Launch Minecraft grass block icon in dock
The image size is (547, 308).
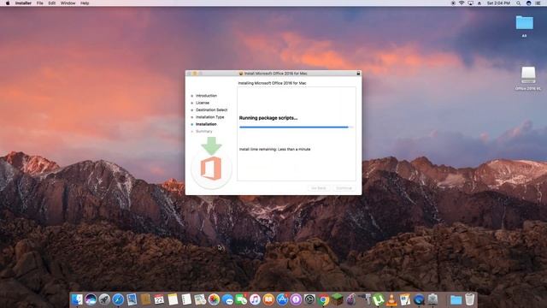337,299
